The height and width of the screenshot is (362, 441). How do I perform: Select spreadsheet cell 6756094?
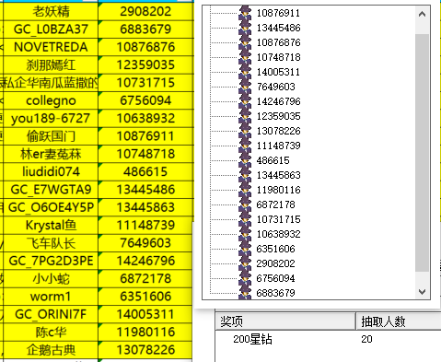click(x=145, y=100)
